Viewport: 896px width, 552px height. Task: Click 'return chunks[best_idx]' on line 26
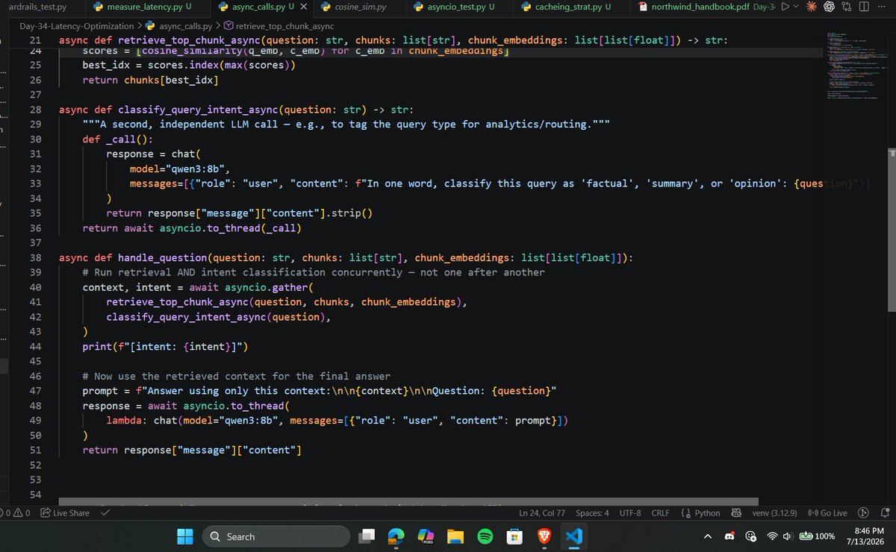(151, 80)
